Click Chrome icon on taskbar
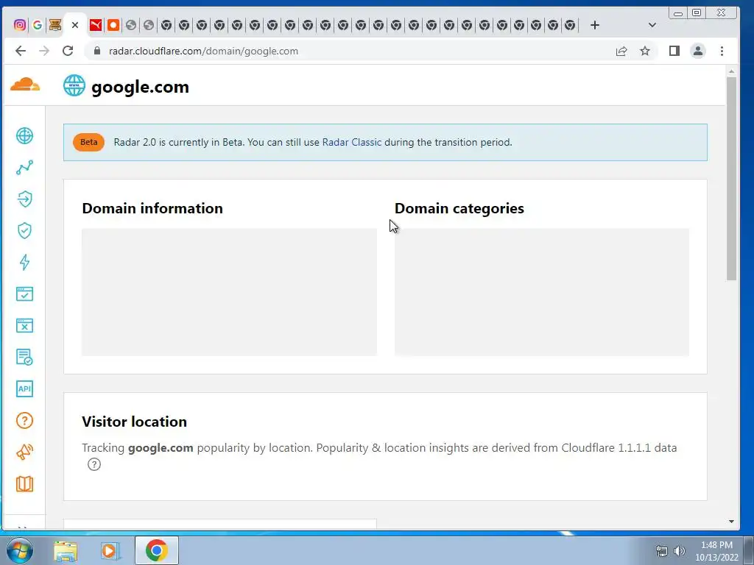The height and width of the screenshot is (565, 754). pyautogui.click(x=156, y=550)
